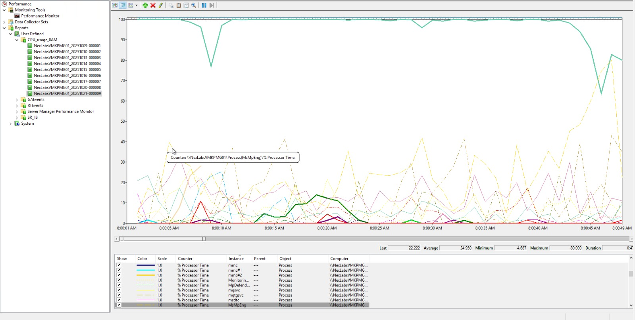Expand the Data Collector Sets node
The image size is (635, 320).
[x=4, y=22]
